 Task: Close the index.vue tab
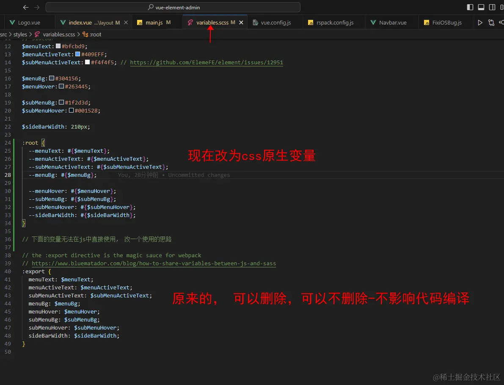[126, 22]
